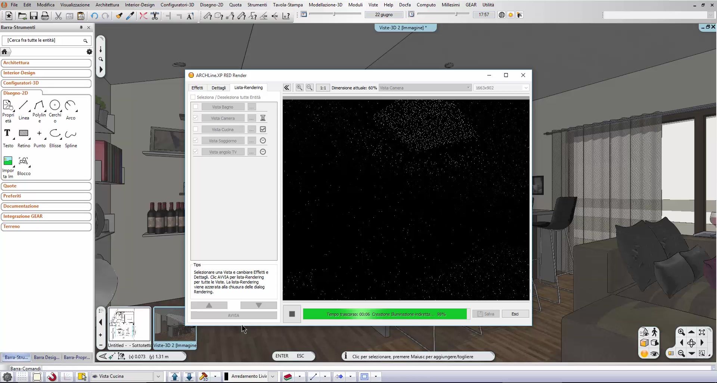Open the Visualizzazione menu

pos(75,5)
